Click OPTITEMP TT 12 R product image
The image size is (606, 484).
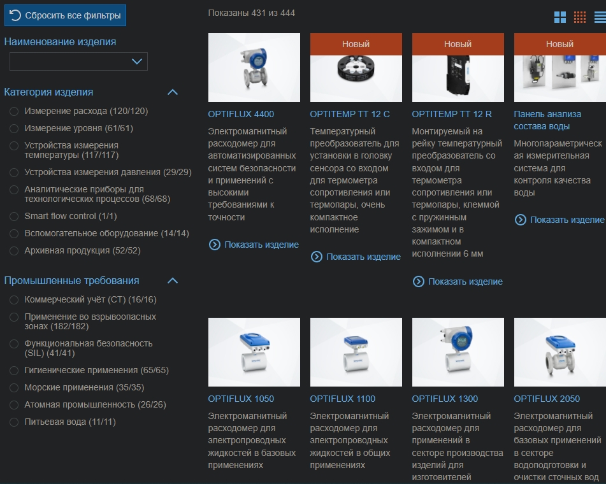(458, 68)
